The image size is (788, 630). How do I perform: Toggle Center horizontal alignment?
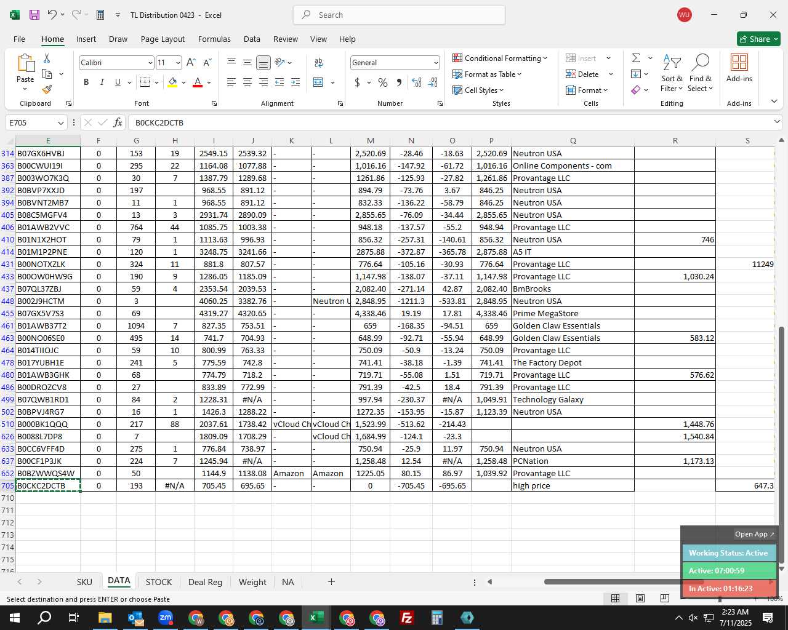pyautogui.click(x=247, y=82)
